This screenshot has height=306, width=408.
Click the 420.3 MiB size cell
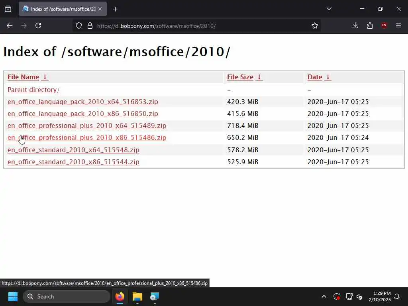[x=243, y=102]
